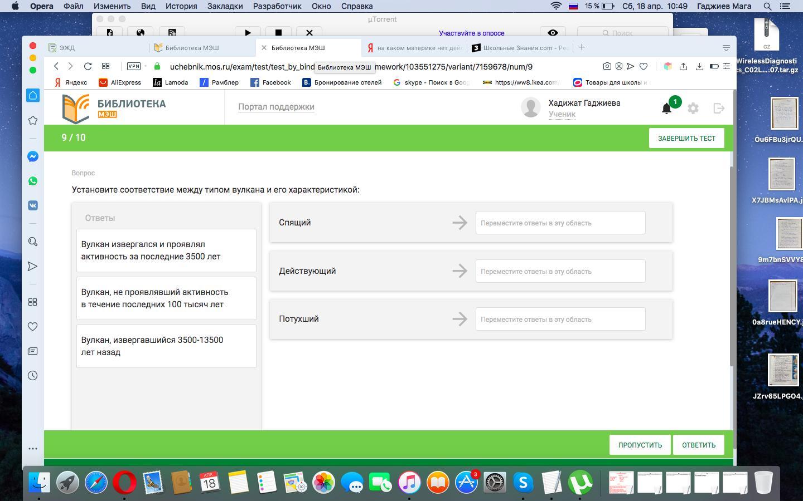Image resolution: width=803 pixels, height=501 pixels.
Task: Click the logout icon next to the gear
Action: [719, 109]
